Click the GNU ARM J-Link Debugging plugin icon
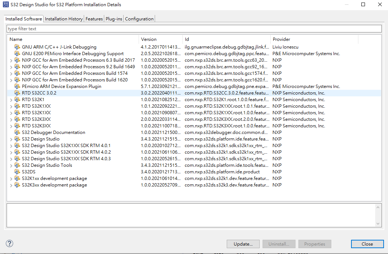 point(17,47)
